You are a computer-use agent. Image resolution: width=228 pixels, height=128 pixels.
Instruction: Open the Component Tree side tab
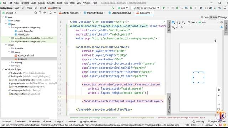(169, 104)
